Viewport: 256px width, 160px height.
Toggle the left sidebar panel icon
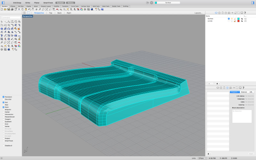click(x=3, y=3)
